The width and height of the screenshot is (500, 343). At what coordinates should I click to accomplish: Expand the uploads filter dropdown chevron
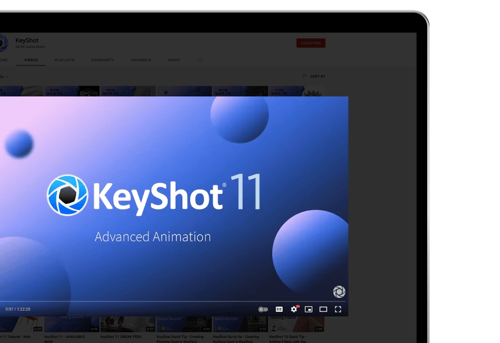tap(7, 77)
